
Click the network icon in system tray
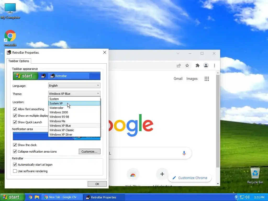[x=242, y=197]
